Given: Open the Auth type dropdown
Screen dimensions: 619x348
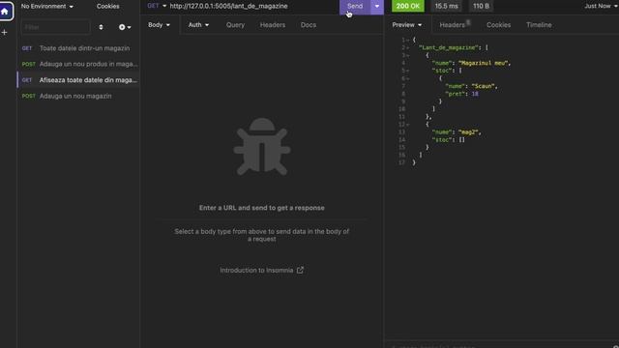Looking at the screenshot, I should coord(198,25).
